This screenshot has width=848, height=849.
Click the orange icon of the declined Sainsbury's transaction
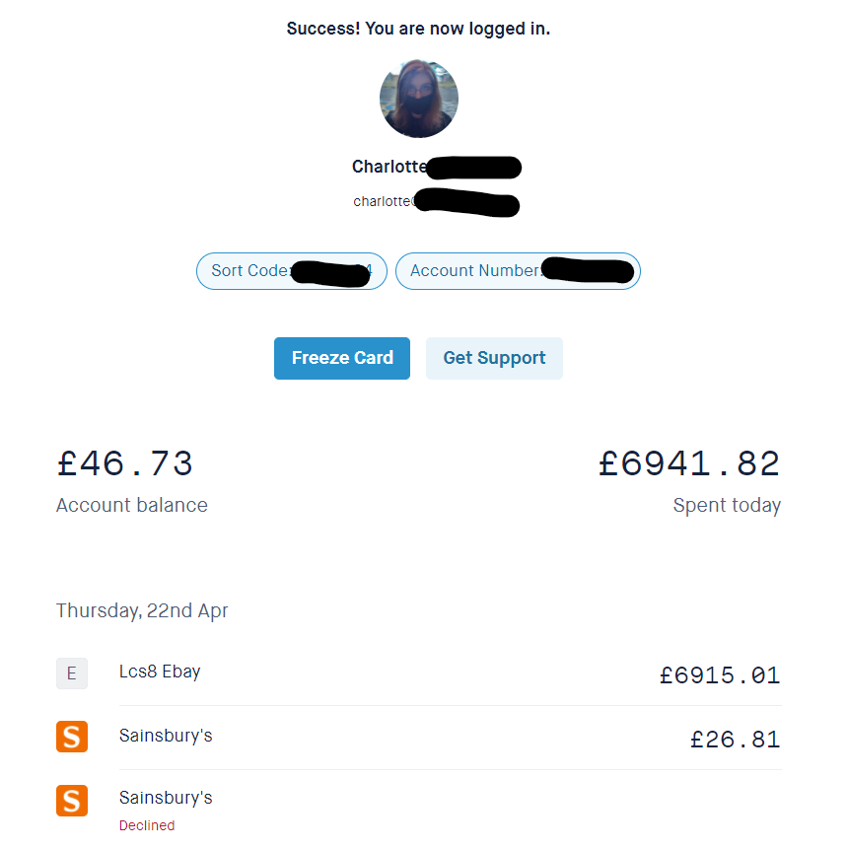[x=72, y=800]
